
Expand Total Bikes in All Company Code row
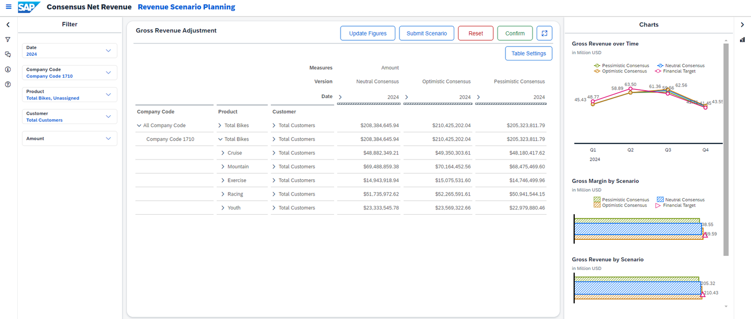coord(220,126)
